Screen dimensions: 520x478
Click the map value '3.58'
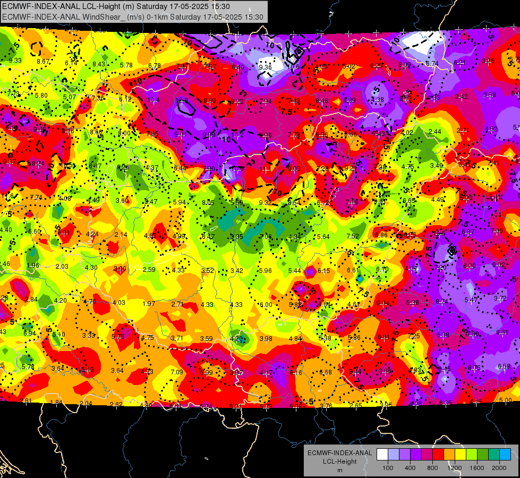pyautogui.click(x=490, y=95)
